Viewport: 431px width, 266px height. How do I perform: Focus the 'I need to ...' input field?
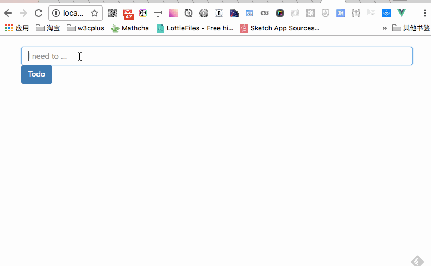[x=217, y=56]
